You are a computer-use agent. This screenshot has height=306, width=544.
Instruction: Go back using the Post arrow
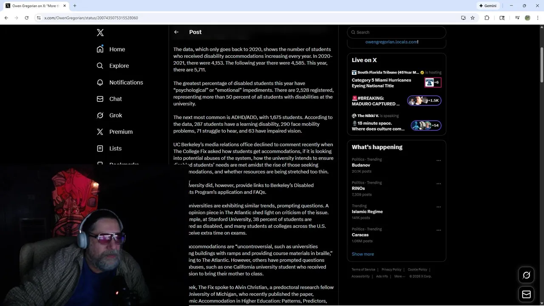click(x=176, y=32)
